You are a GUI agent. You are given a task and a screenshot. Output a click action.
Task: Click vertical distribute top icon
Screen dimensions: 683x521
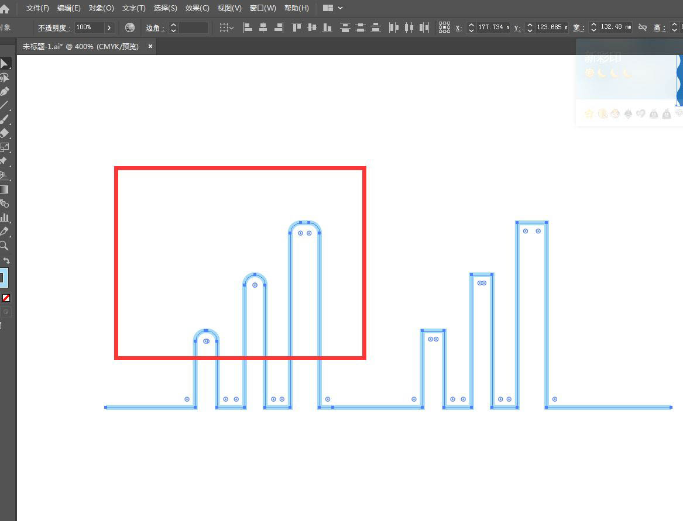(345, 27)
